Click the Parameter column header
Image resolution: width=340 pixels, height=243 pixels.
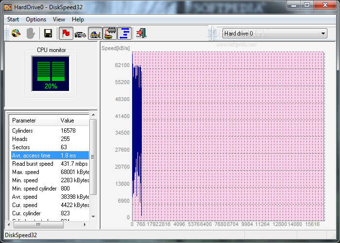click(x=34, y=121)
